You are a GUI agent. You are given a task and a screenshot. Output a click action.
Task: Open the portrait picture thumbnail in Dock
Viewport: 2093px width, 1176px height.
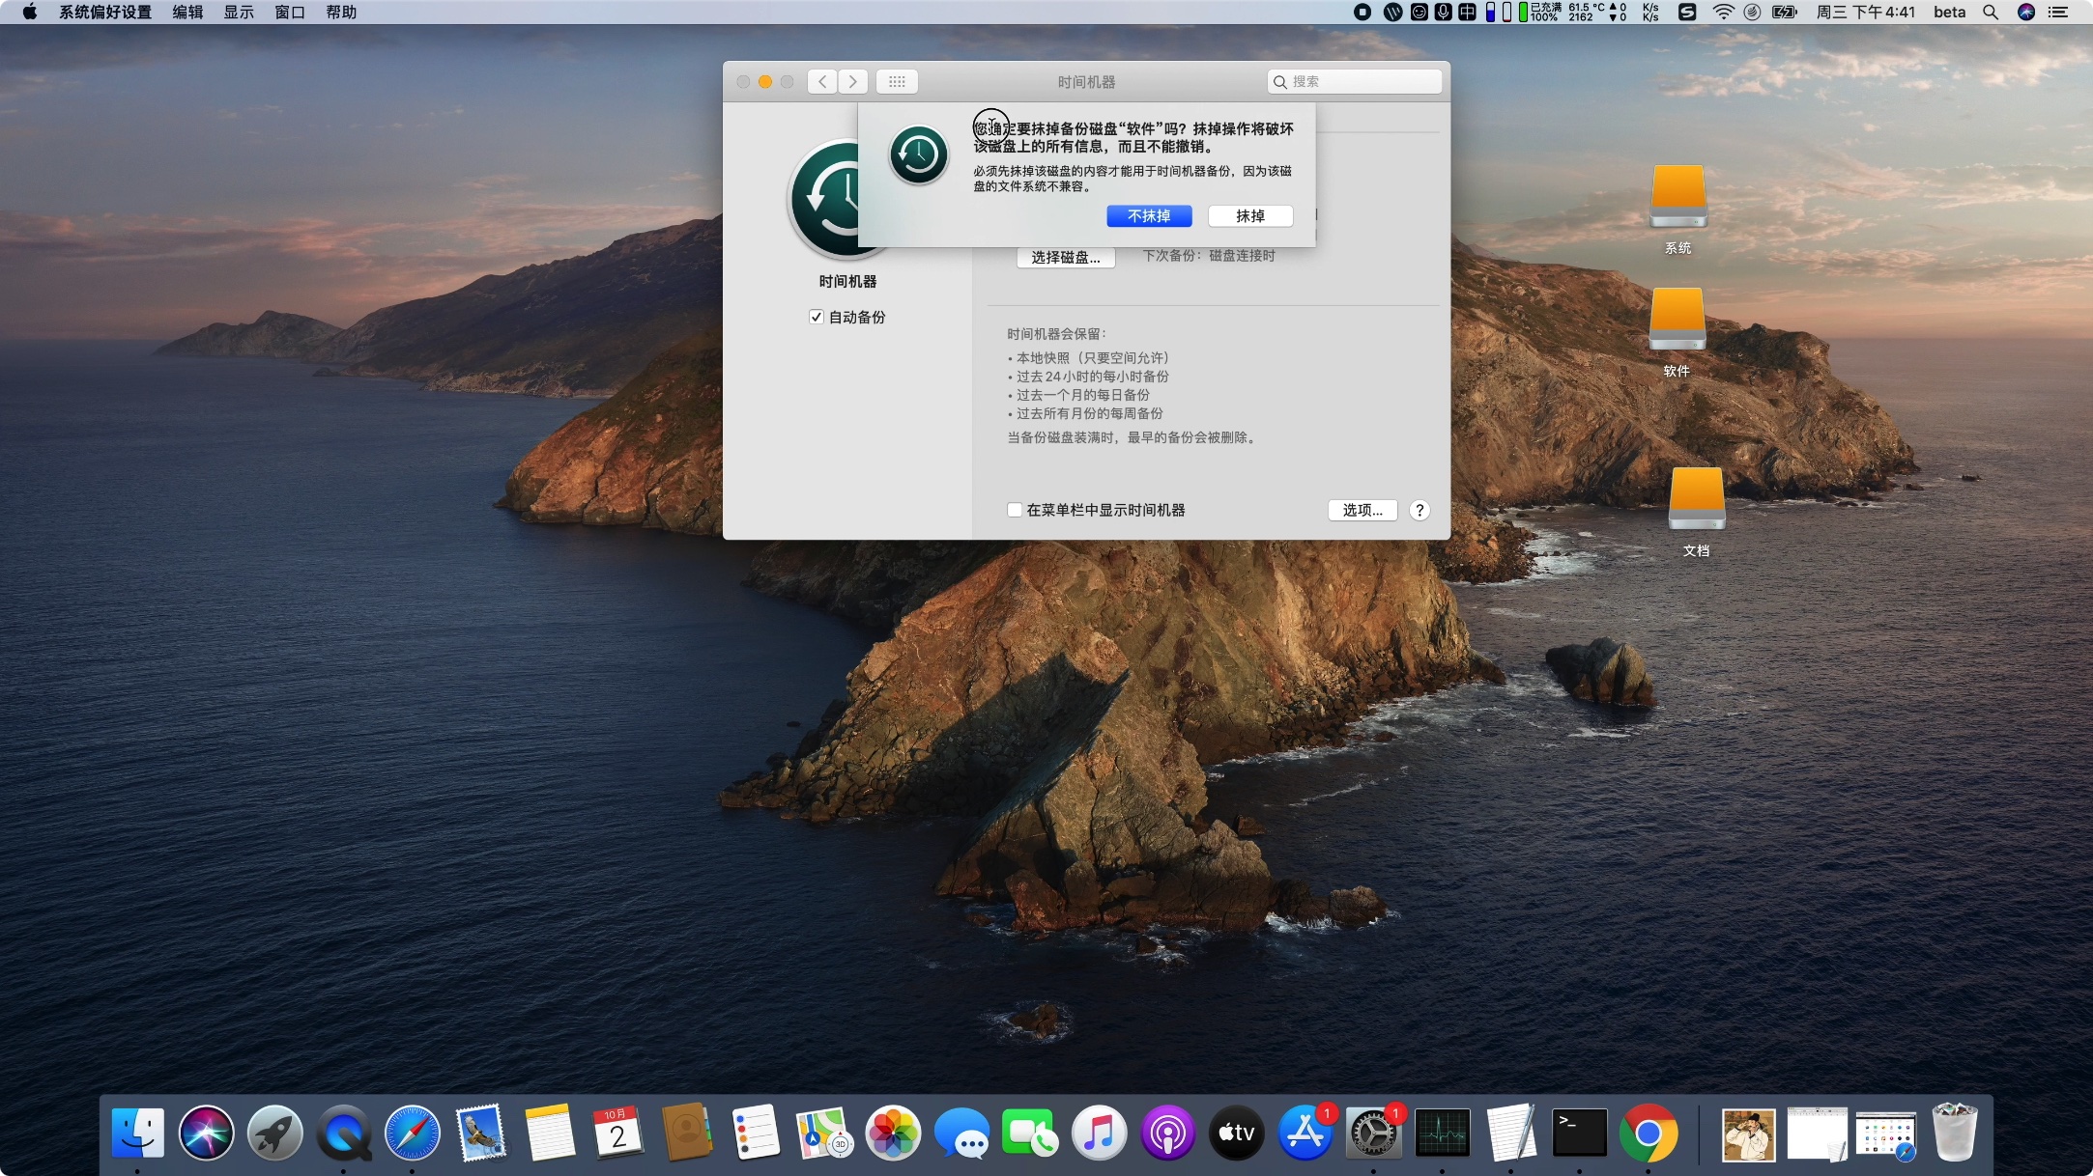[1749, 1134]
